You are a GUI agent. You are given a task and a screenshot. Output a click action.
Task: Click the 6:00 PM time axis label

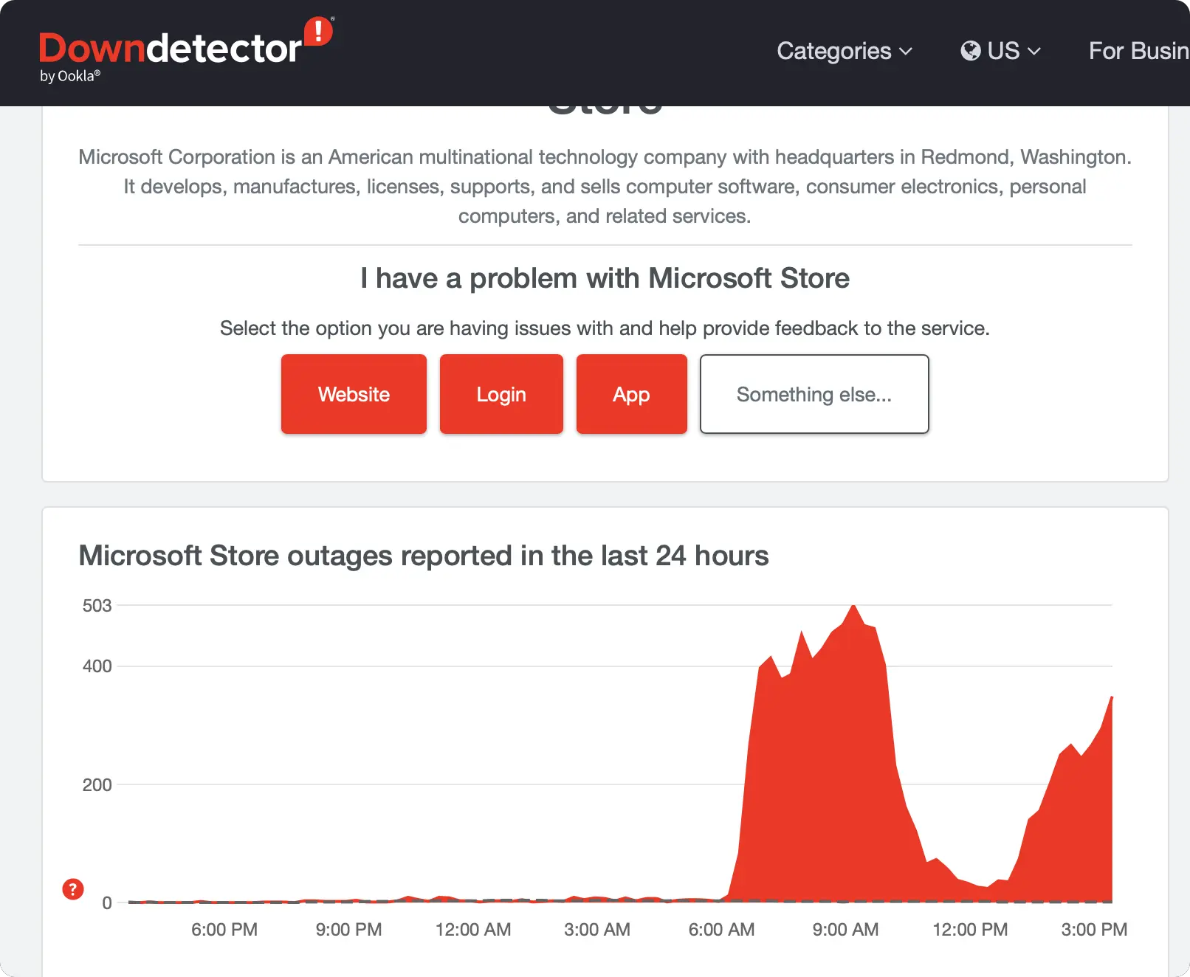coord(224,930)
